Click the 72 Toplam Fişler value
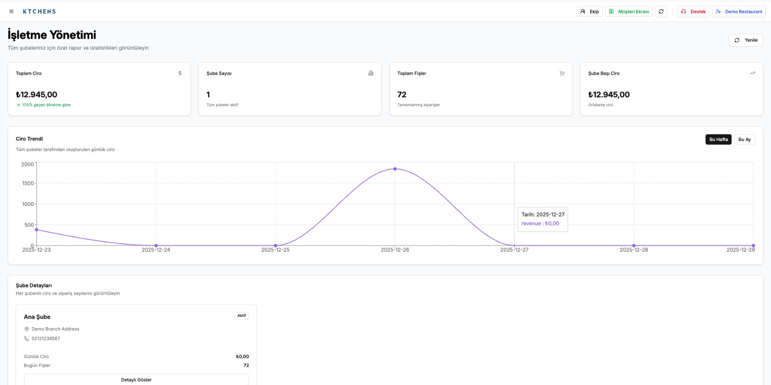 (x=402, y=95)
